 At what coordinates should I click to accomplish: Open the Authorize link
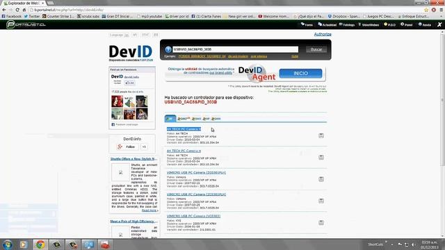(x=323, y=34)
